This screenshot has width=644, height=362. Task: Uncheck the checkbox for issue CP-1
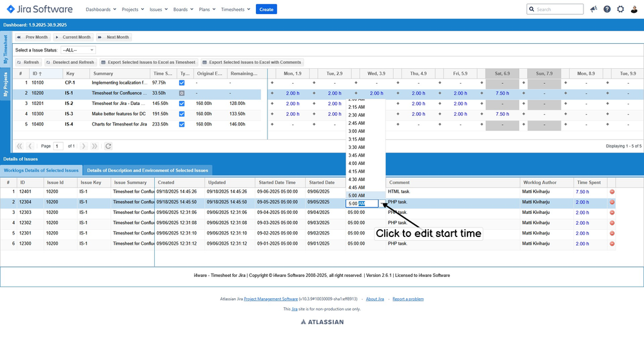click(x=182, y=83)
